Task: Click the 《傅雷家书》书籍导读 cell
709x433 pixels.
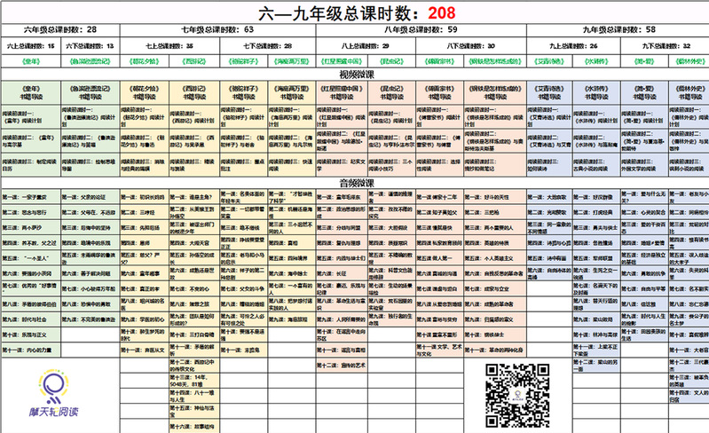Action: click(439, 92)
